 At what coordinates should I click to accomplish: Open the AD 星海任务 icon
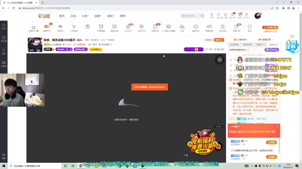[x=114, y=27]
